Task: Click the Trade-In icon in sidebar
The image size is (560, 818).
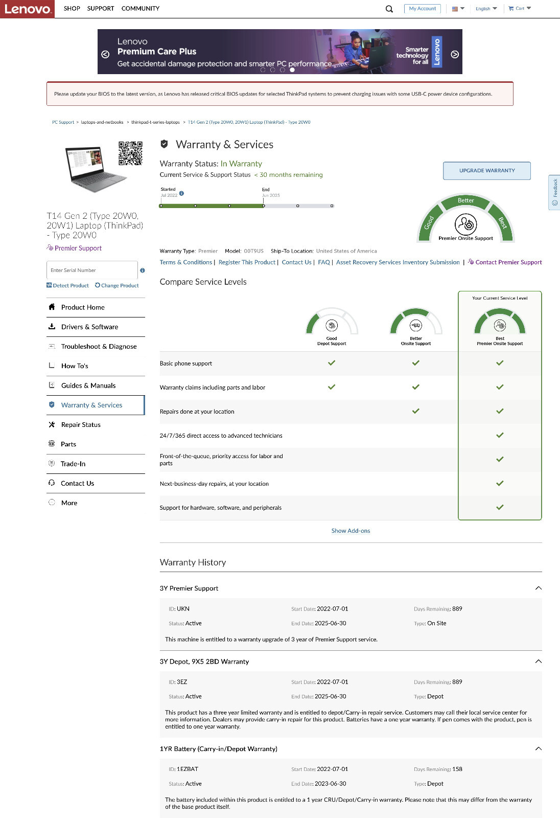Action: click(x=52, y=463)
